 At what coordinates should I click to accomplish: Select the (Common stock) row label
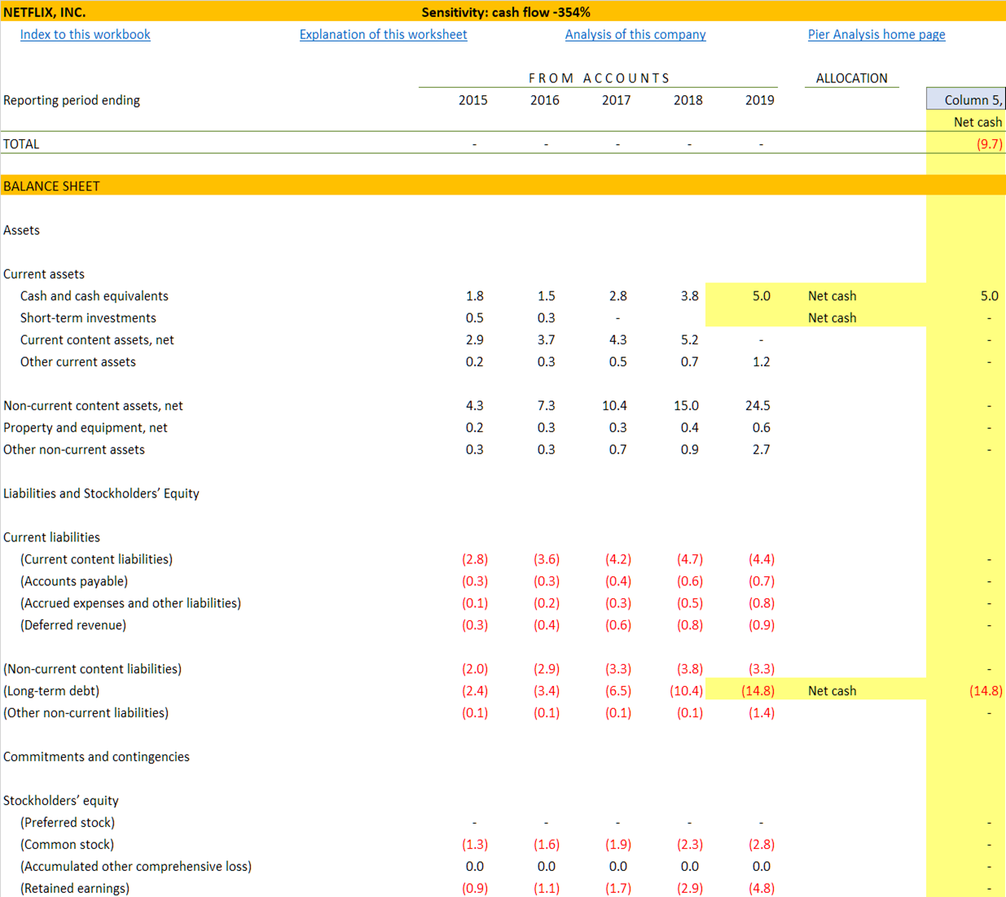67,846
